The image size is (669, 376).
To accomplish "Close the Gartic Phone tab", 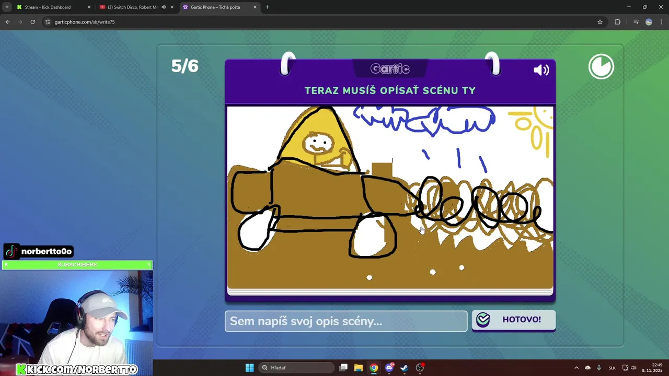I will pos(255,7).
